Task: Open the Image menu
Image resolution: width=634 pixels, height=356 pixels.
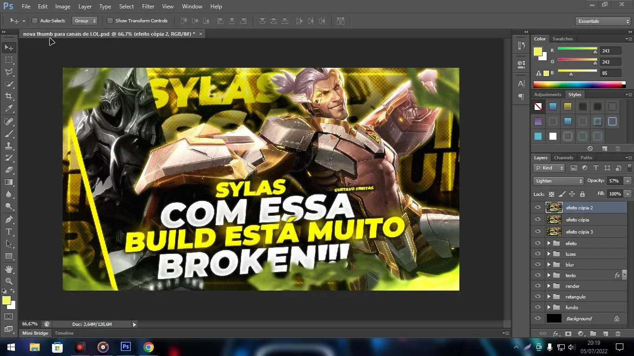Action: click(x=63, y=6)
